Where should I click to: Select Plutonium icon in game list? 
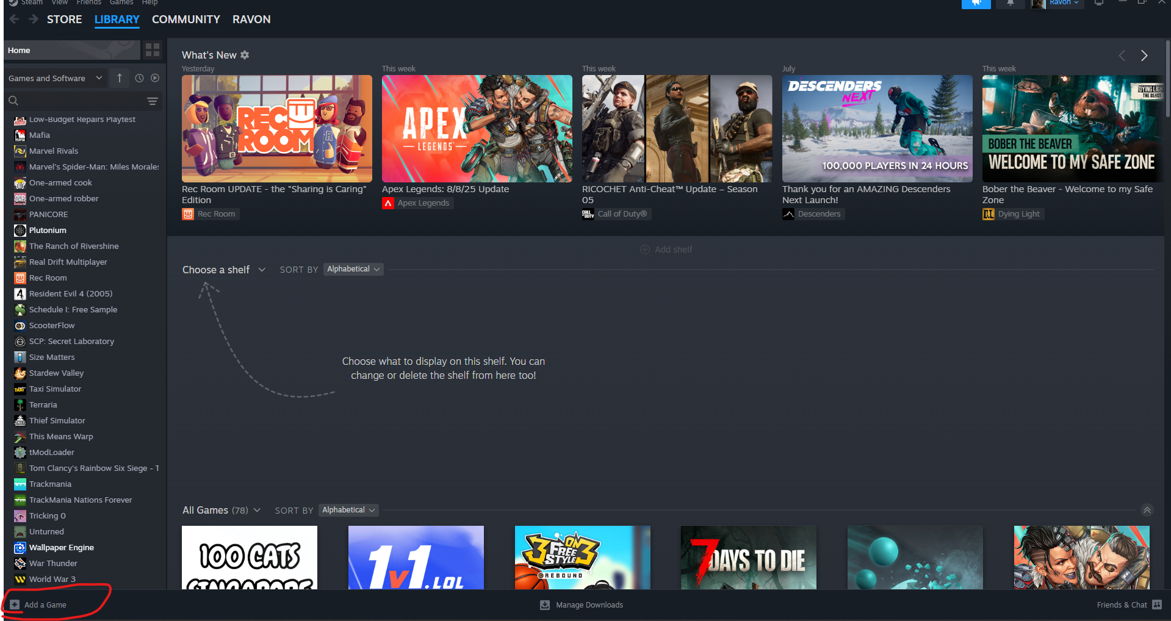pos(20,231)
